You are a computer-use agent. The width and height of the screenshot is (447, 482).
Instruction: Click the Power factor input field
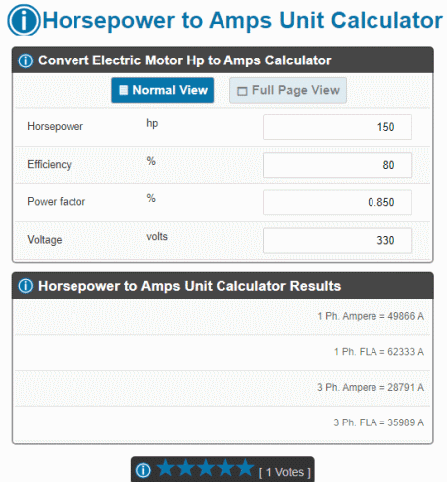[x=338, y=202]
